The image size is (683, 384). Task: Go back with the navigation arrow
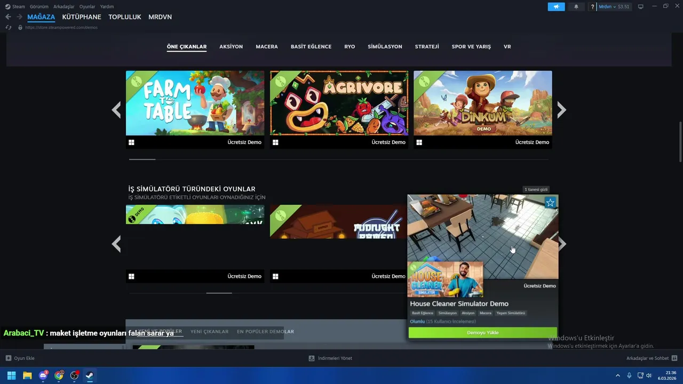[8, 17]
